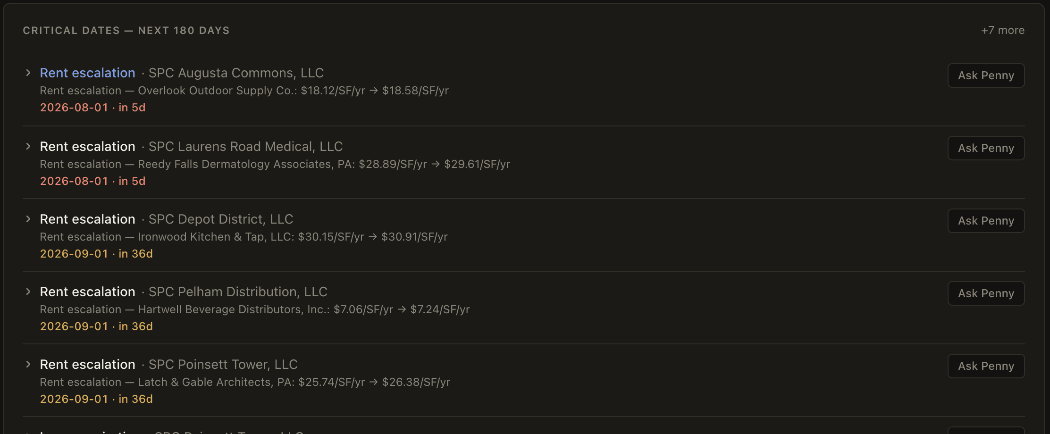1050x434 pixels.
Task: Open the blue Rent escalation link for Augusta Commons
Action: pyautogui.click(x=88, y=73)
